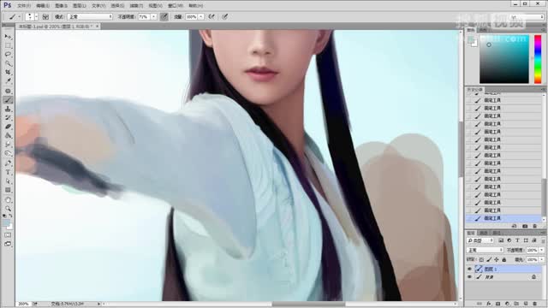
Task: Toggle pressure for opacity in options bar
Action: (x=164, y=17)
